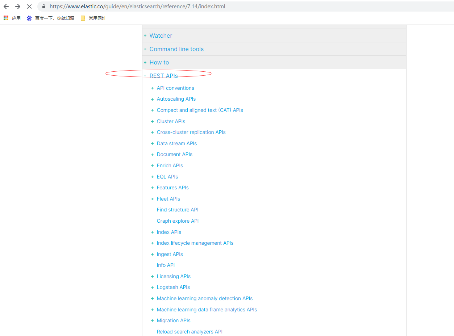Focus the browser address bar
The height and width of the screenshot is (336, 454).
coord(246,7)
